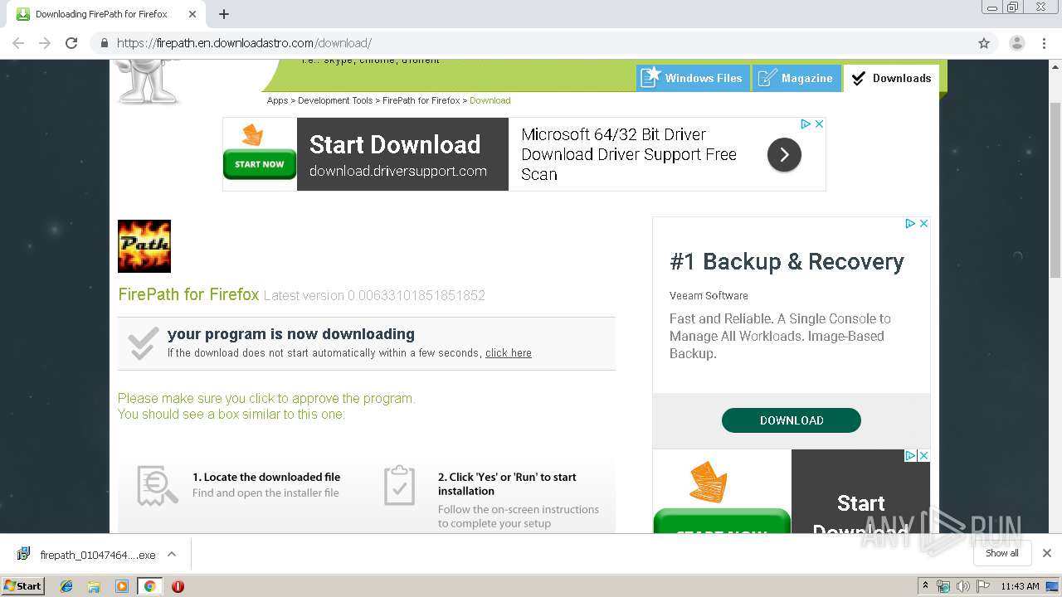Click the taskbar clock 11:43 AM

point(1020,586)
